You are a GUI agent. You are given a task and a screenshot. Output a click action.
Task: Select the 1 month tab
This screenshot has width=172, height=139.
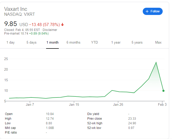coord(53,43)
